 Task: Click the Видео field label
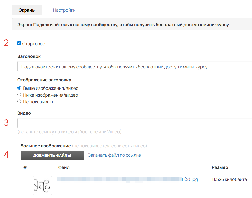click(x=24, y=113)
